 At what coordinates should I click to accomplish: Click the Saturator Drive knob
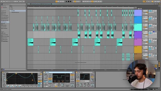pyautogui.click(x=78, y=76)
